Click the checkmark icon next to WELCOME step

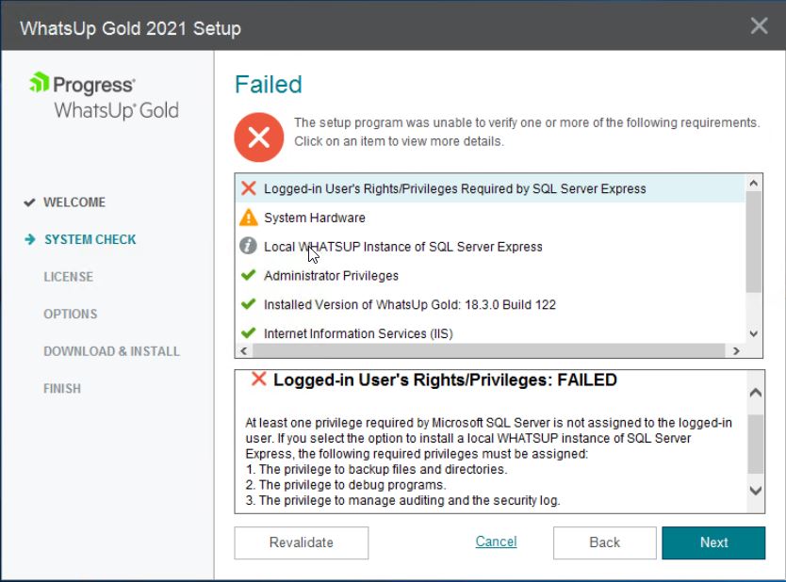pyautogui.click(x=29, y=202)
